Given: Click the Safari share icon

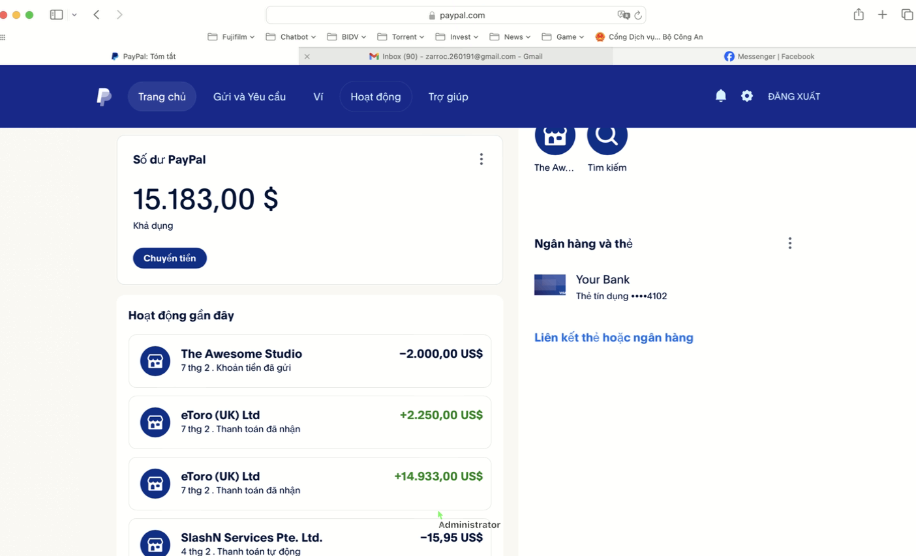Looking at the screenshot, I should [x=859, y=14].
